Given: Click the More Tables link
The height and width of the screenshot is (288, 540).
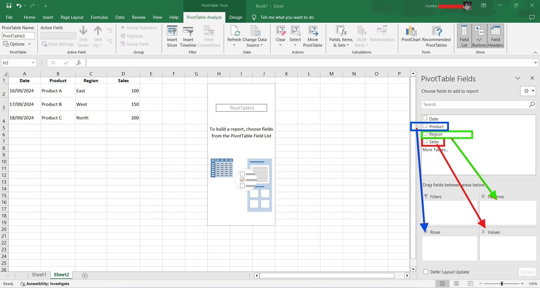Looking at the screenshot, I should pyautogui.click(x=435, y=150).
